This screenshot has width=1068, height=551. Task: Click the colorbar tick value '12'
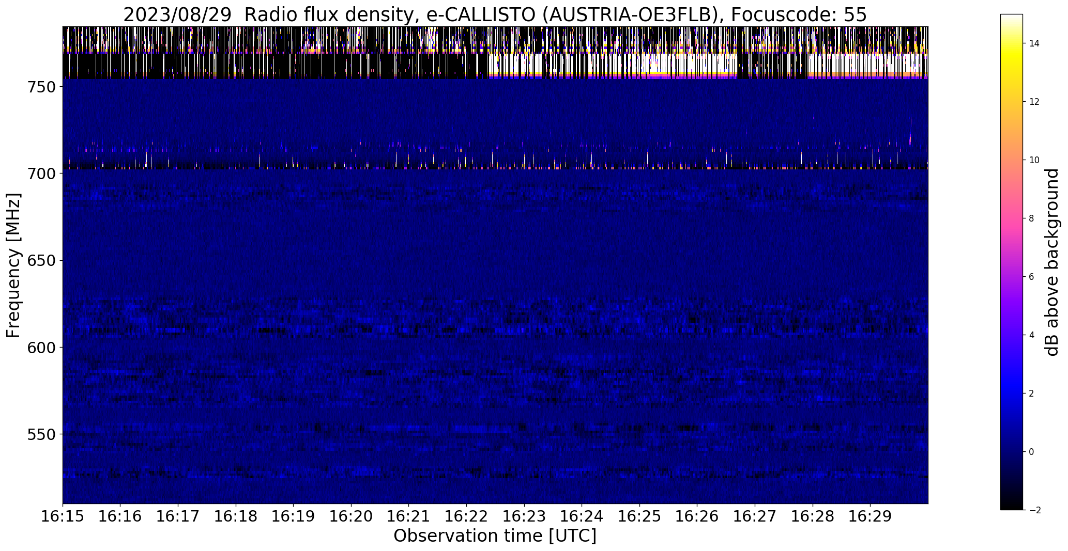tap(1034, 102)
